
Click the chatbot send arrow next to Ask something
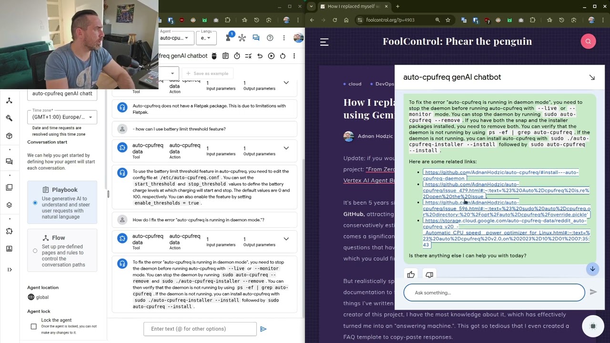pos(593,292)
